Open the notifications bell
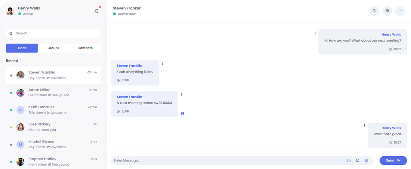This screenshot has width=411, height=169. (96, 11)
